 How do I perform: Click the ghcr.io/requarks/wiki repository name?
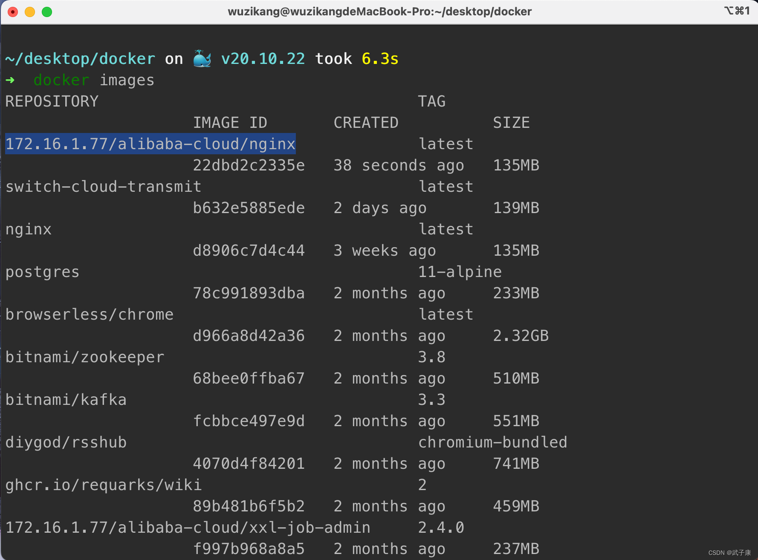tap(103, 485)
